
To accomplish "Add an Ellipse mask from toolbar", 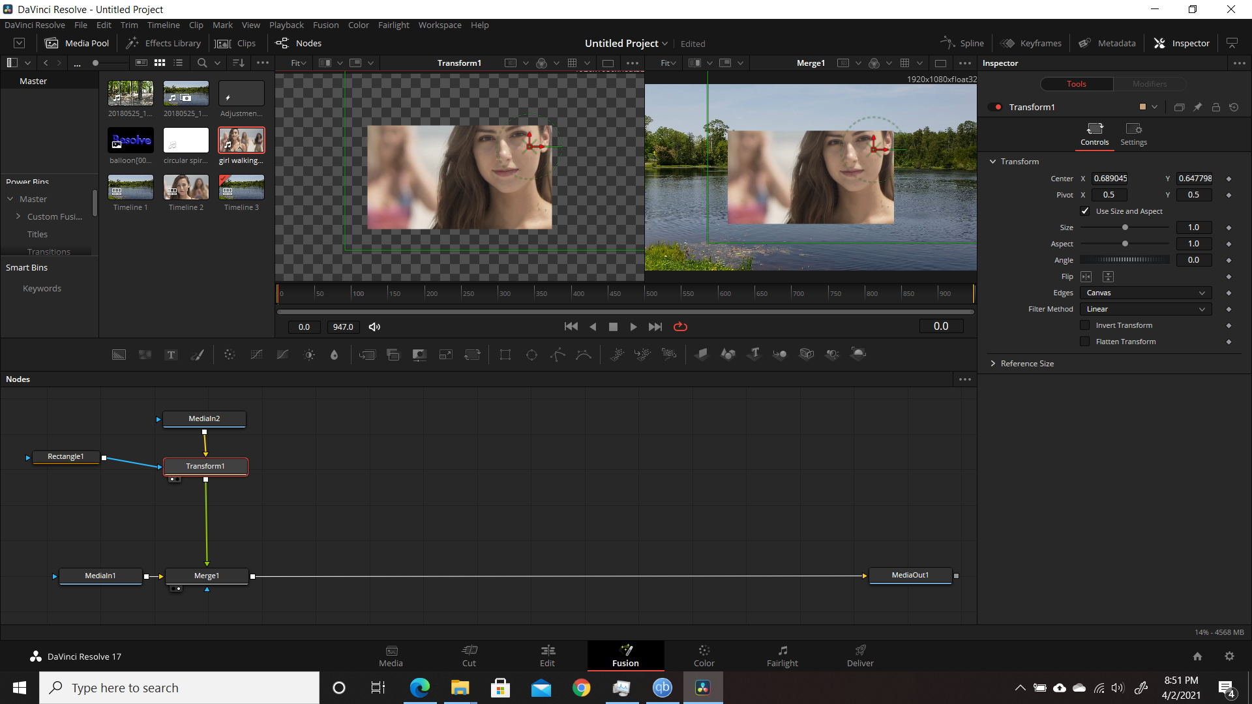I will [x=531, y=355].
